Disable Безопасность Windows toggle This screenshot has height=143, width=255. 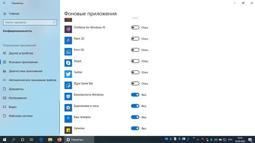135,95
